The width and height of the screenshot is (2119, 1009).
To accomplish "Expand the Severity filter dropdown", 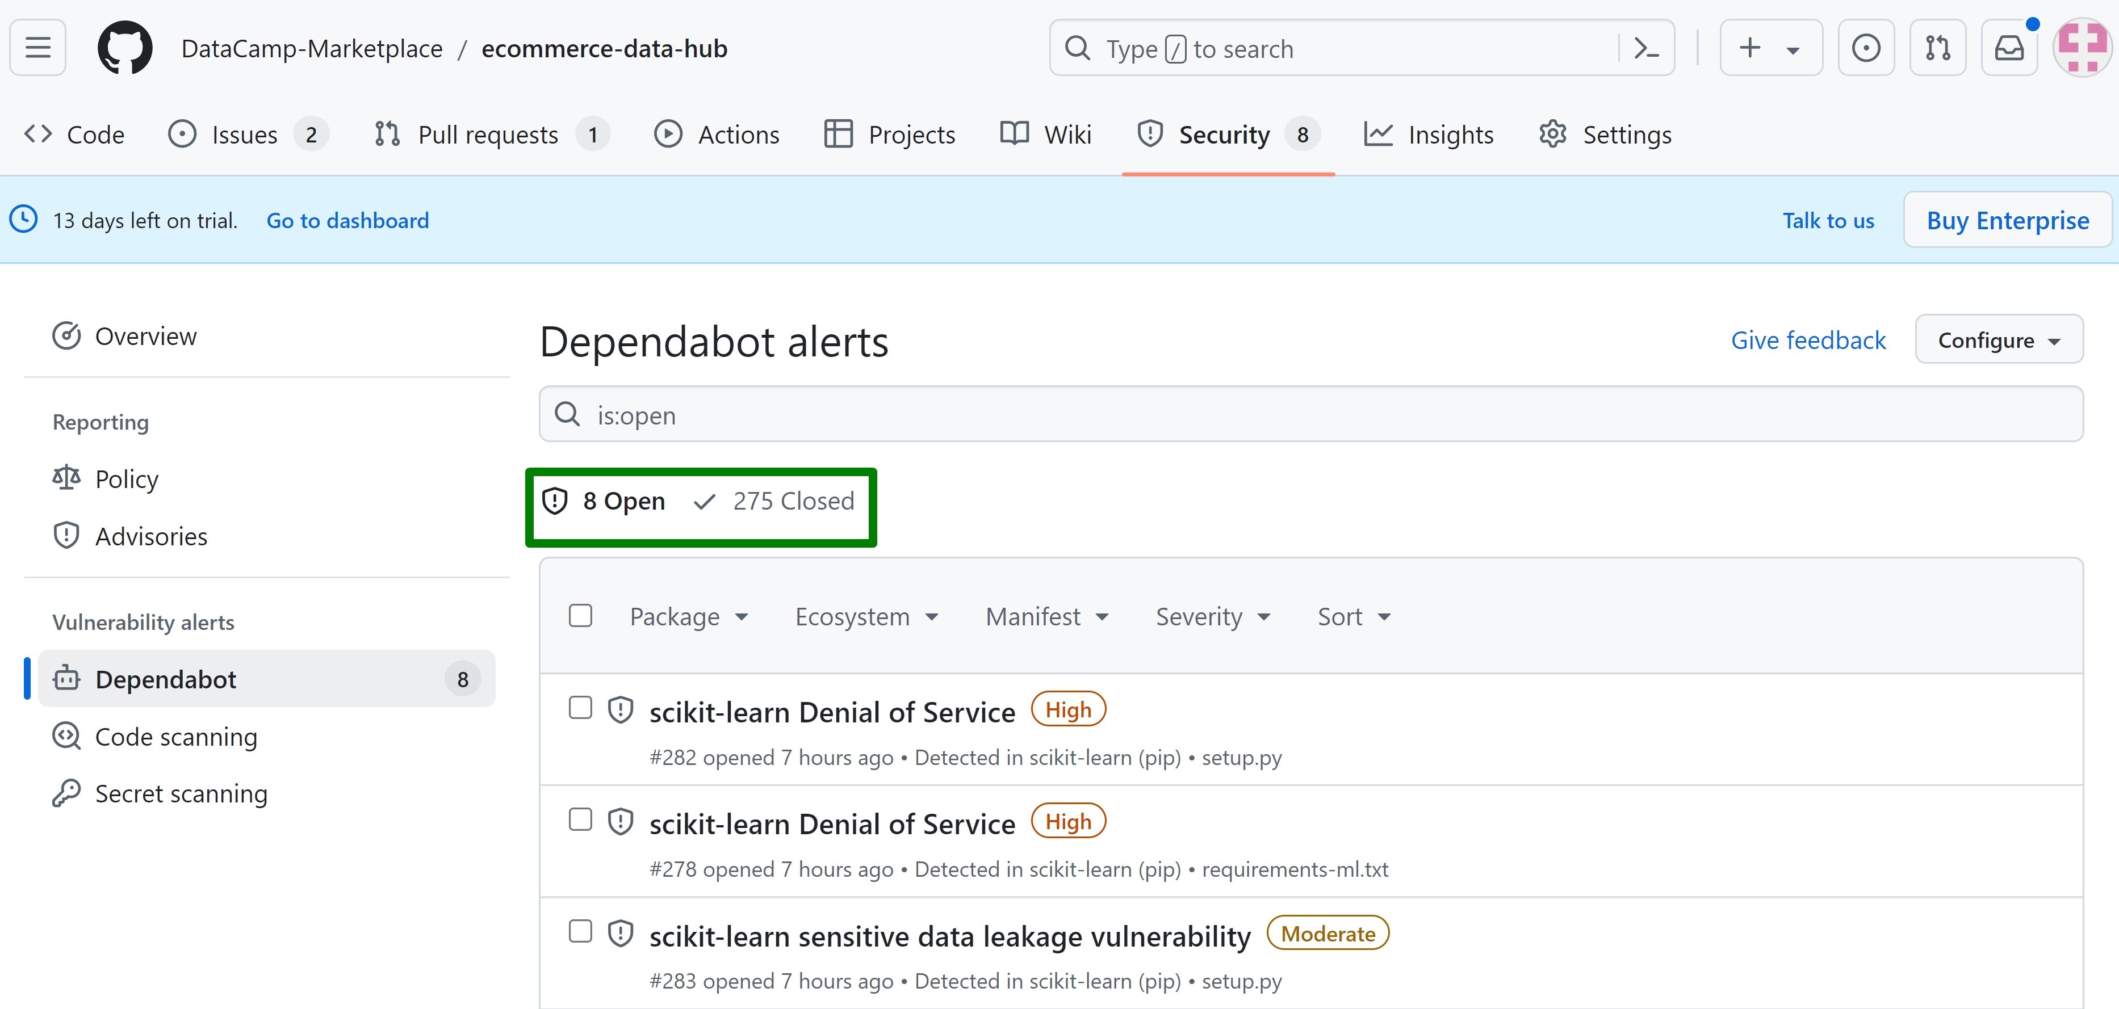I will click(1213, 617).
